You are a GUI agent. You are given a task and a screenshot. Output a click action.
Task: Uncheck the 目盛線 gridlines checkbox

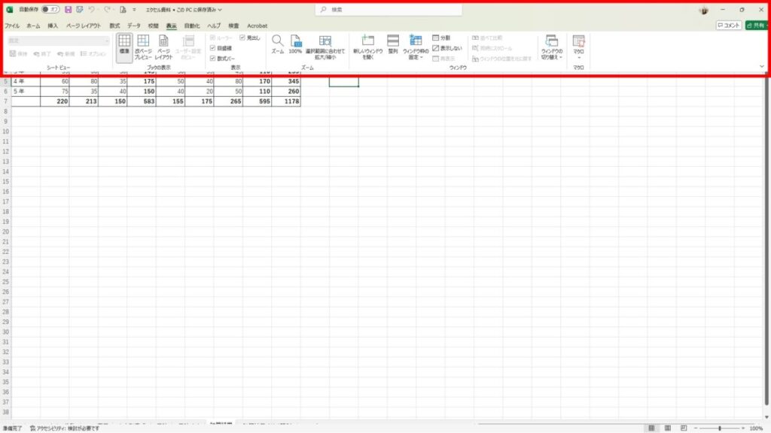[213, 47]
